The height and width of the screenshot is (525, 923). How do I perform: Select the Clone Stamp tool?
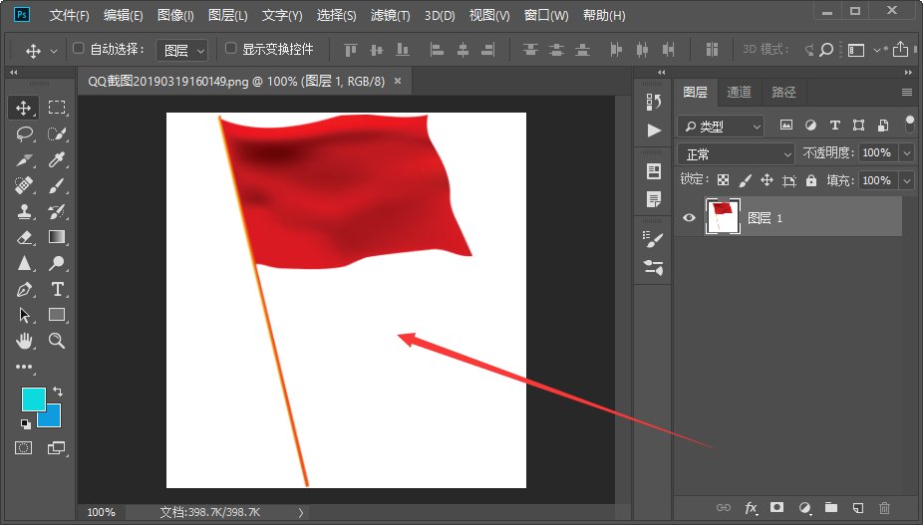tap(24, 212)
